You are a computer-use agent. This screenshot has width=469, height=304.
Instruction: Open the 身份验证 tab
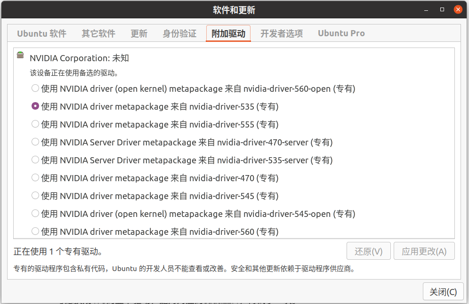179,33
